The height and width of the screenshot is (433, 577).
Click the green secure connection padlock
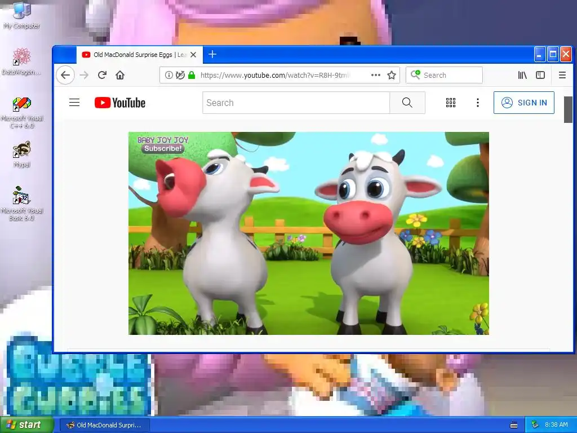point(192,75)
